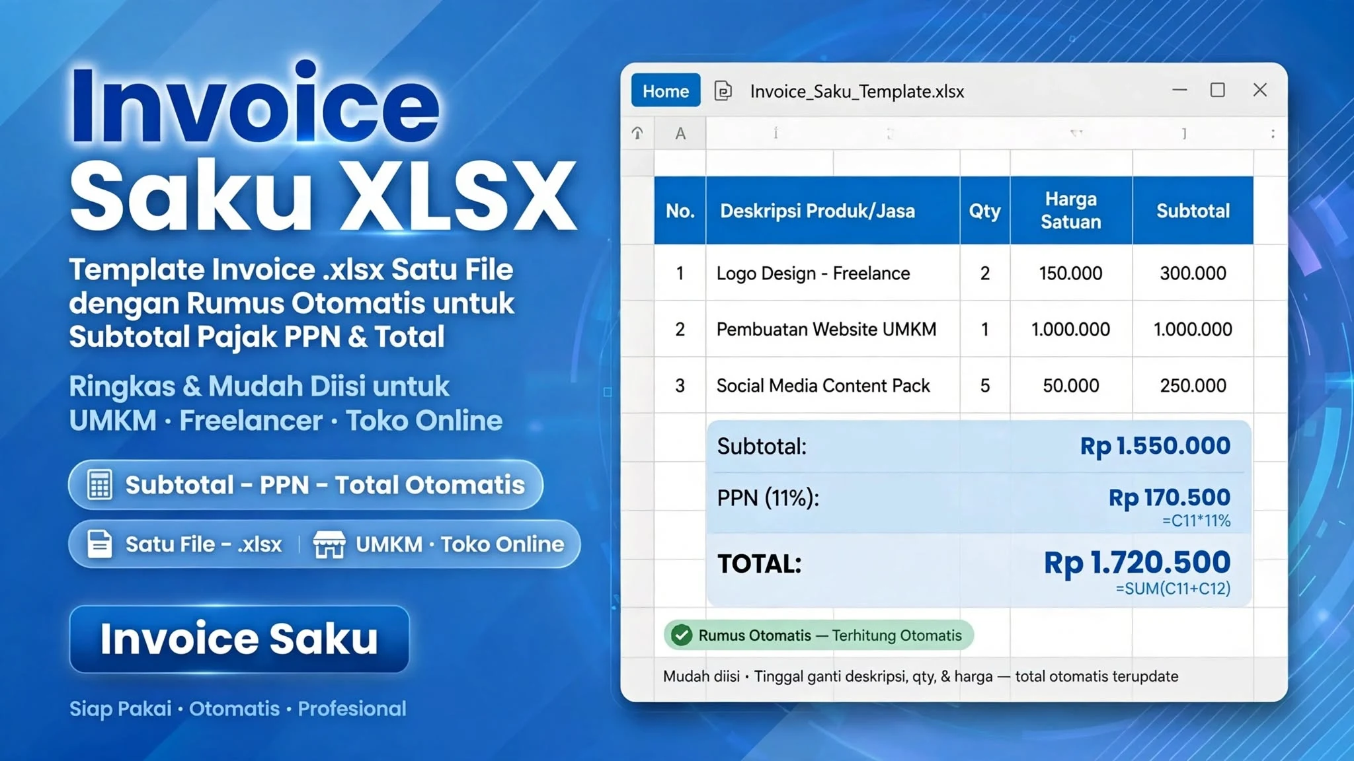Click the file document icon beside Satu File
The height and width of the screenshot is (761, 1354).
point(100,544)
